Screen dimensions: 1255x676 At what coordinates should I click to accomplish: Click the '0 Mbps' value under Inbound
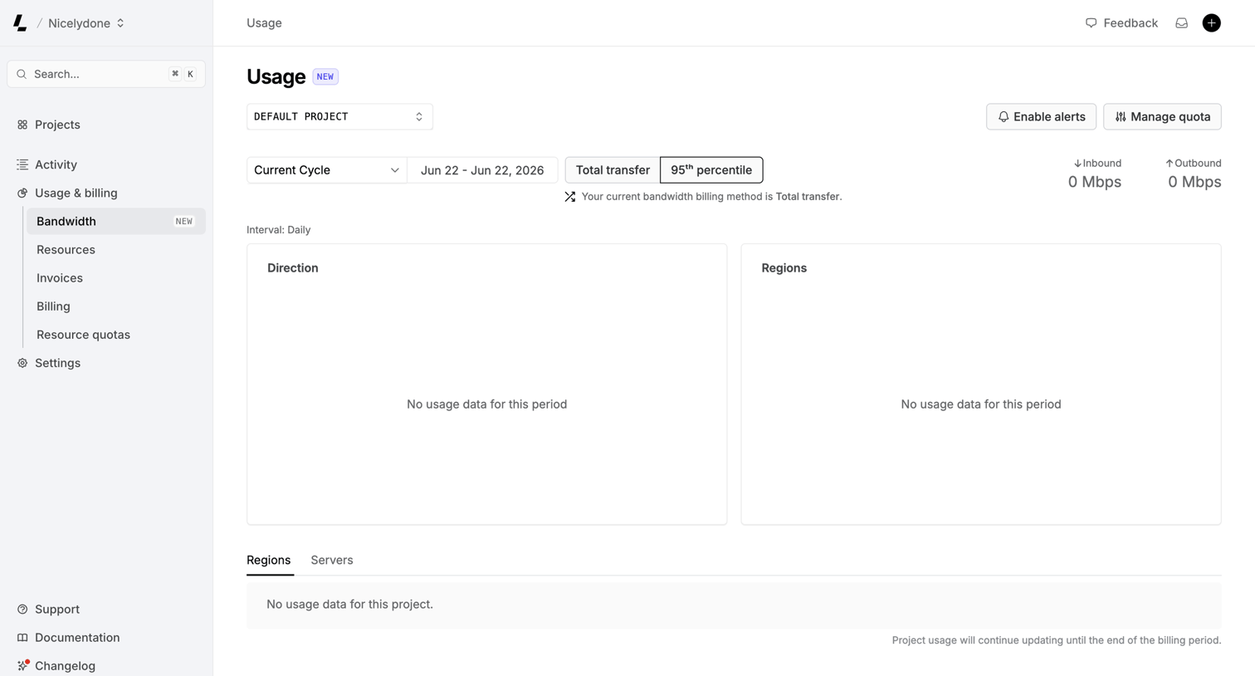pos(1095,182)
